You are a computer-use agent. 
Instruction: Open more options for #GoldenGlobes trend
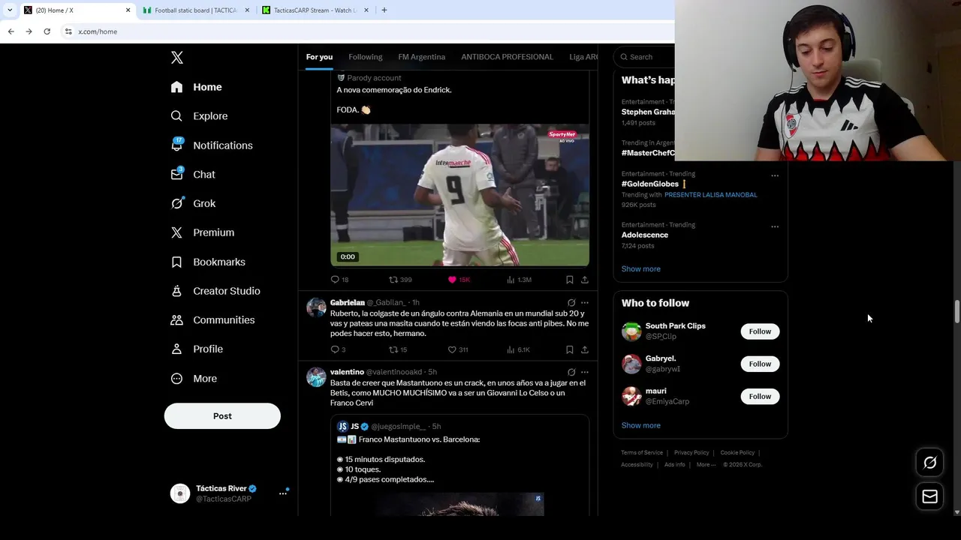775,175
